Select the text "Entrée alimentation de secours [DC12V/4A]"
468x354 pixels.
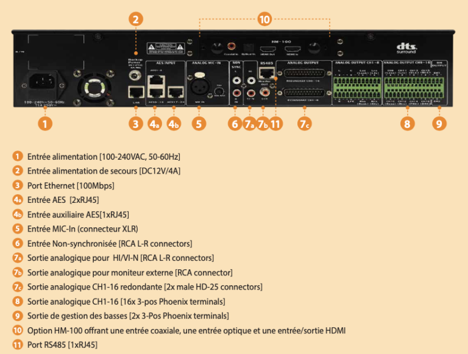click(104, 171)
